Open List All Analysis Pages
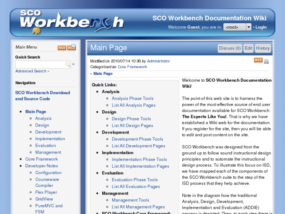The height and width of the screenshot is (214, 285). pyautogui.click(x=134, y=105)
